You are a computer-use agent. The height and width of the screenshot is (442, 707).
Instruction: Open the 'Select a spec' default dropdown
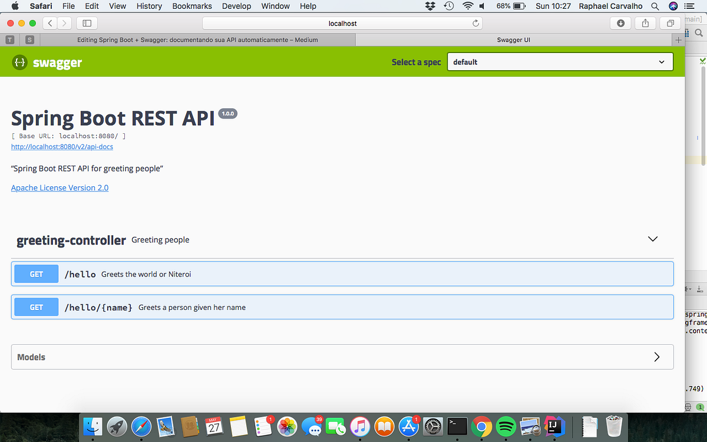coord(560,61)
